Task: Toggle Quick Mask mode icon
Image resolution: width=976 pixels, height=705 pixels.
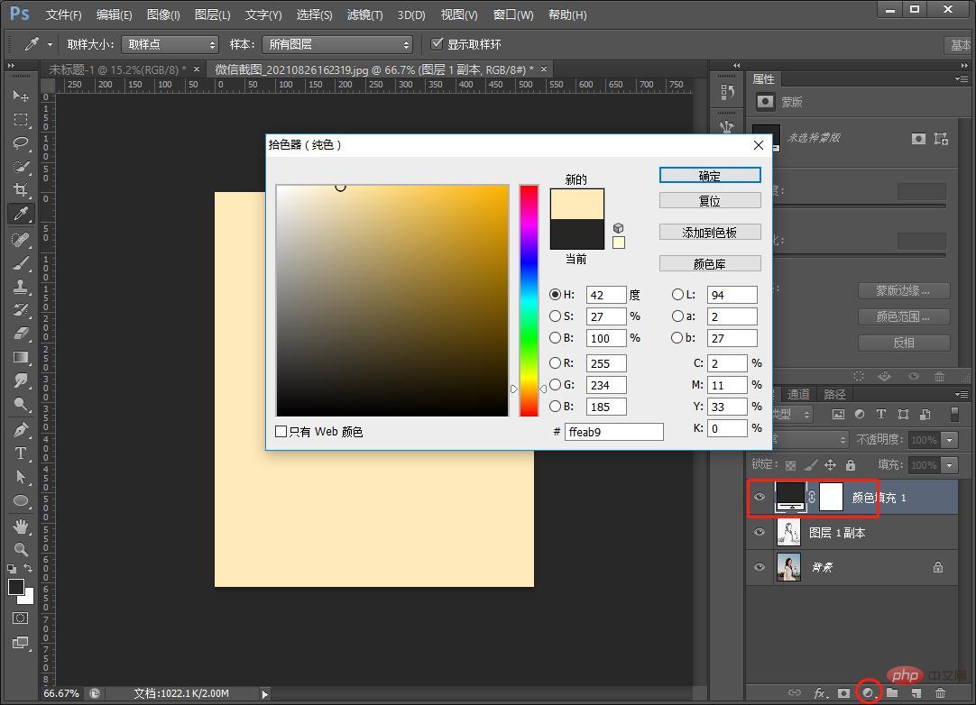Action: click(21, 618)
